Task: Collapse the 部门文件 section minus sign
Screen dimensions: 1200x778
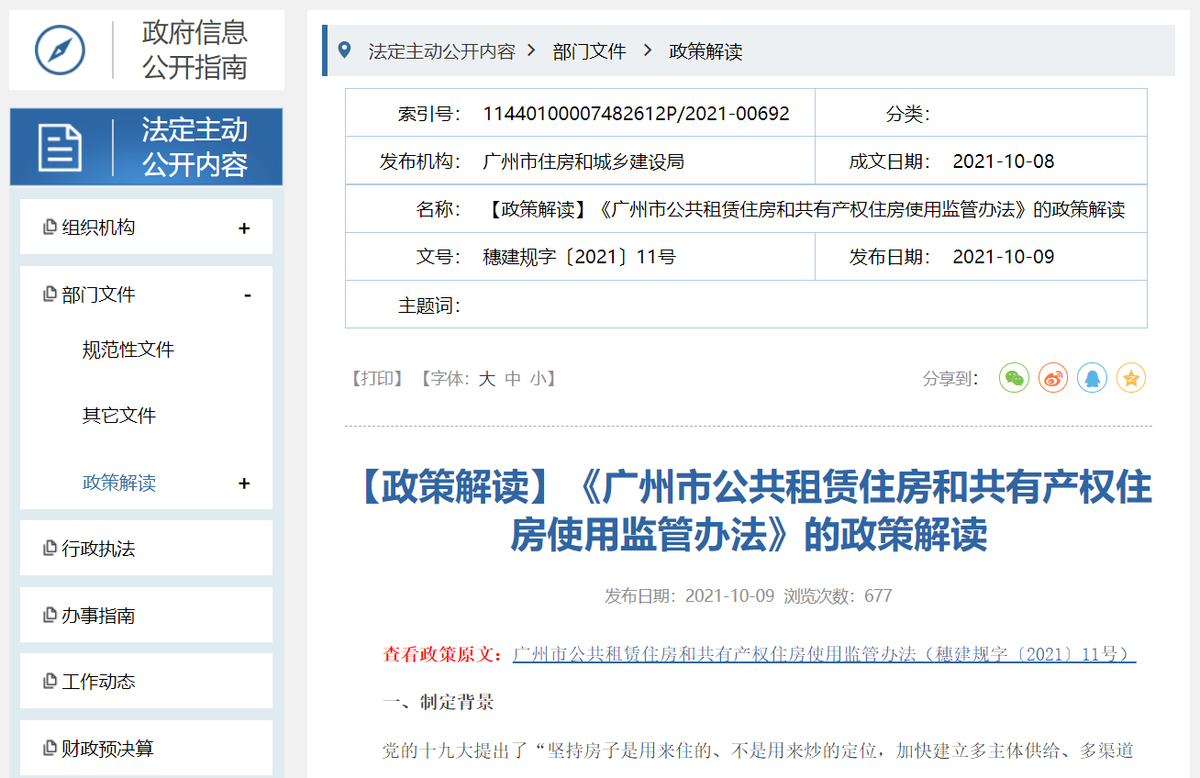Action: [247, 295]
